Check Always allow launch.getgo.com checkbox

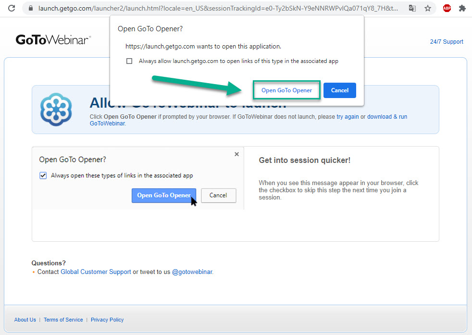click(x=129, y=61)
